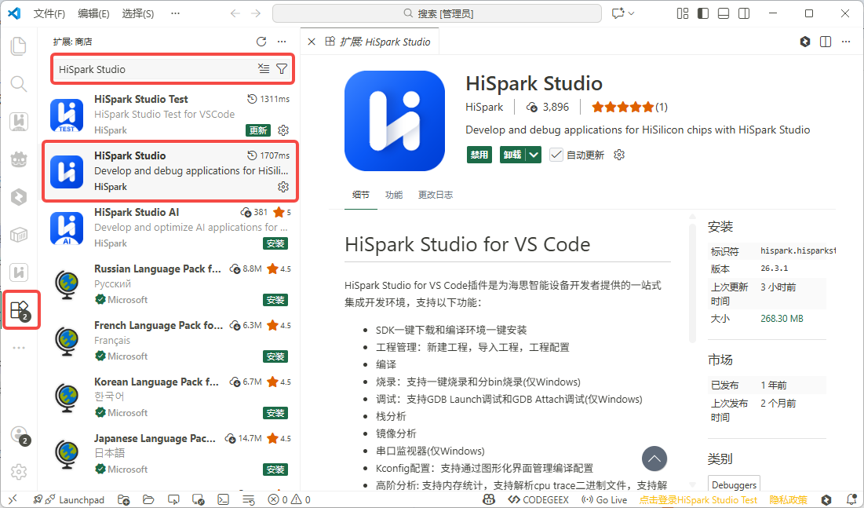
Task: Close the HiSpark Studio extension tab
Action: 312,42
